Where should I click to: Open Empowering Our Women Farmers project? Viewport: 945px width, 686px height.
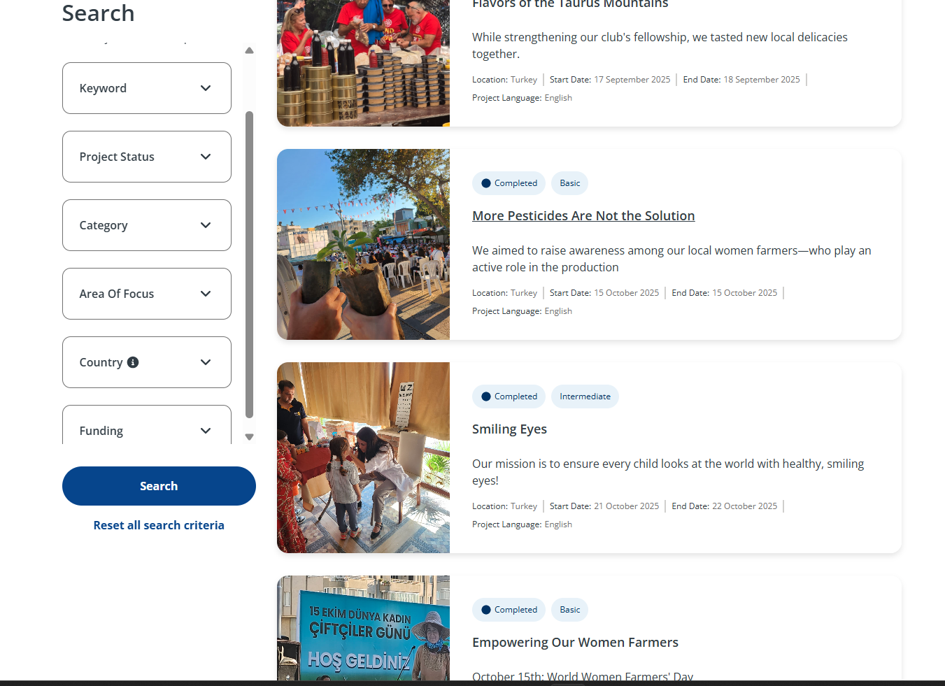pyautogui.click(x=575, y=643)
